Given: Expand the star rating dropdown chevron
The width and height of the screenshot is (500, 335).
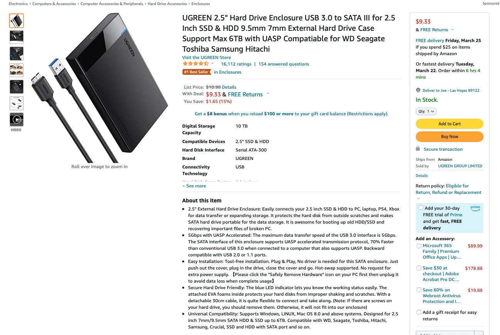Looking at the screenshot, I should [213, 63].
